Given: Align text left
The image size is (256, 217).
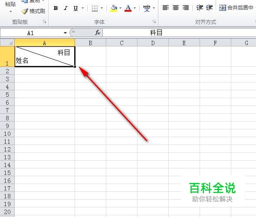Looking at the screenshot, I should tap(166, 7).
